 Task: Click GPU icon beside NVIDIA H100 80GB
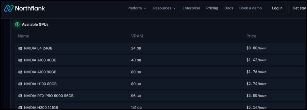point(20,84)
